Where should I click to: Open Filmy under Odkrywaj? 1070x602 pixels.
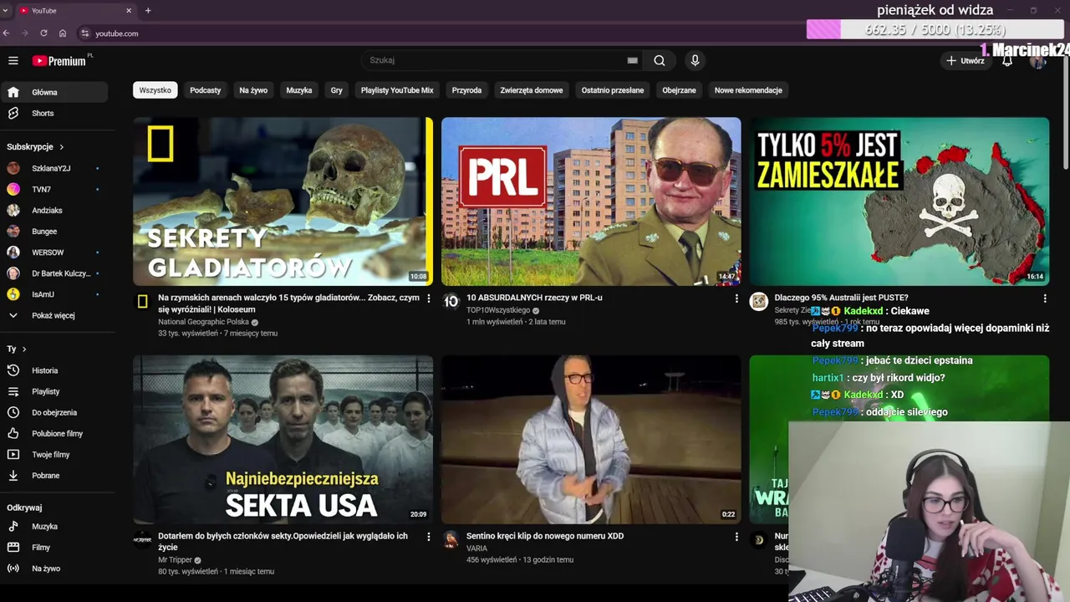pyautogui.click(x=54, y=547)
